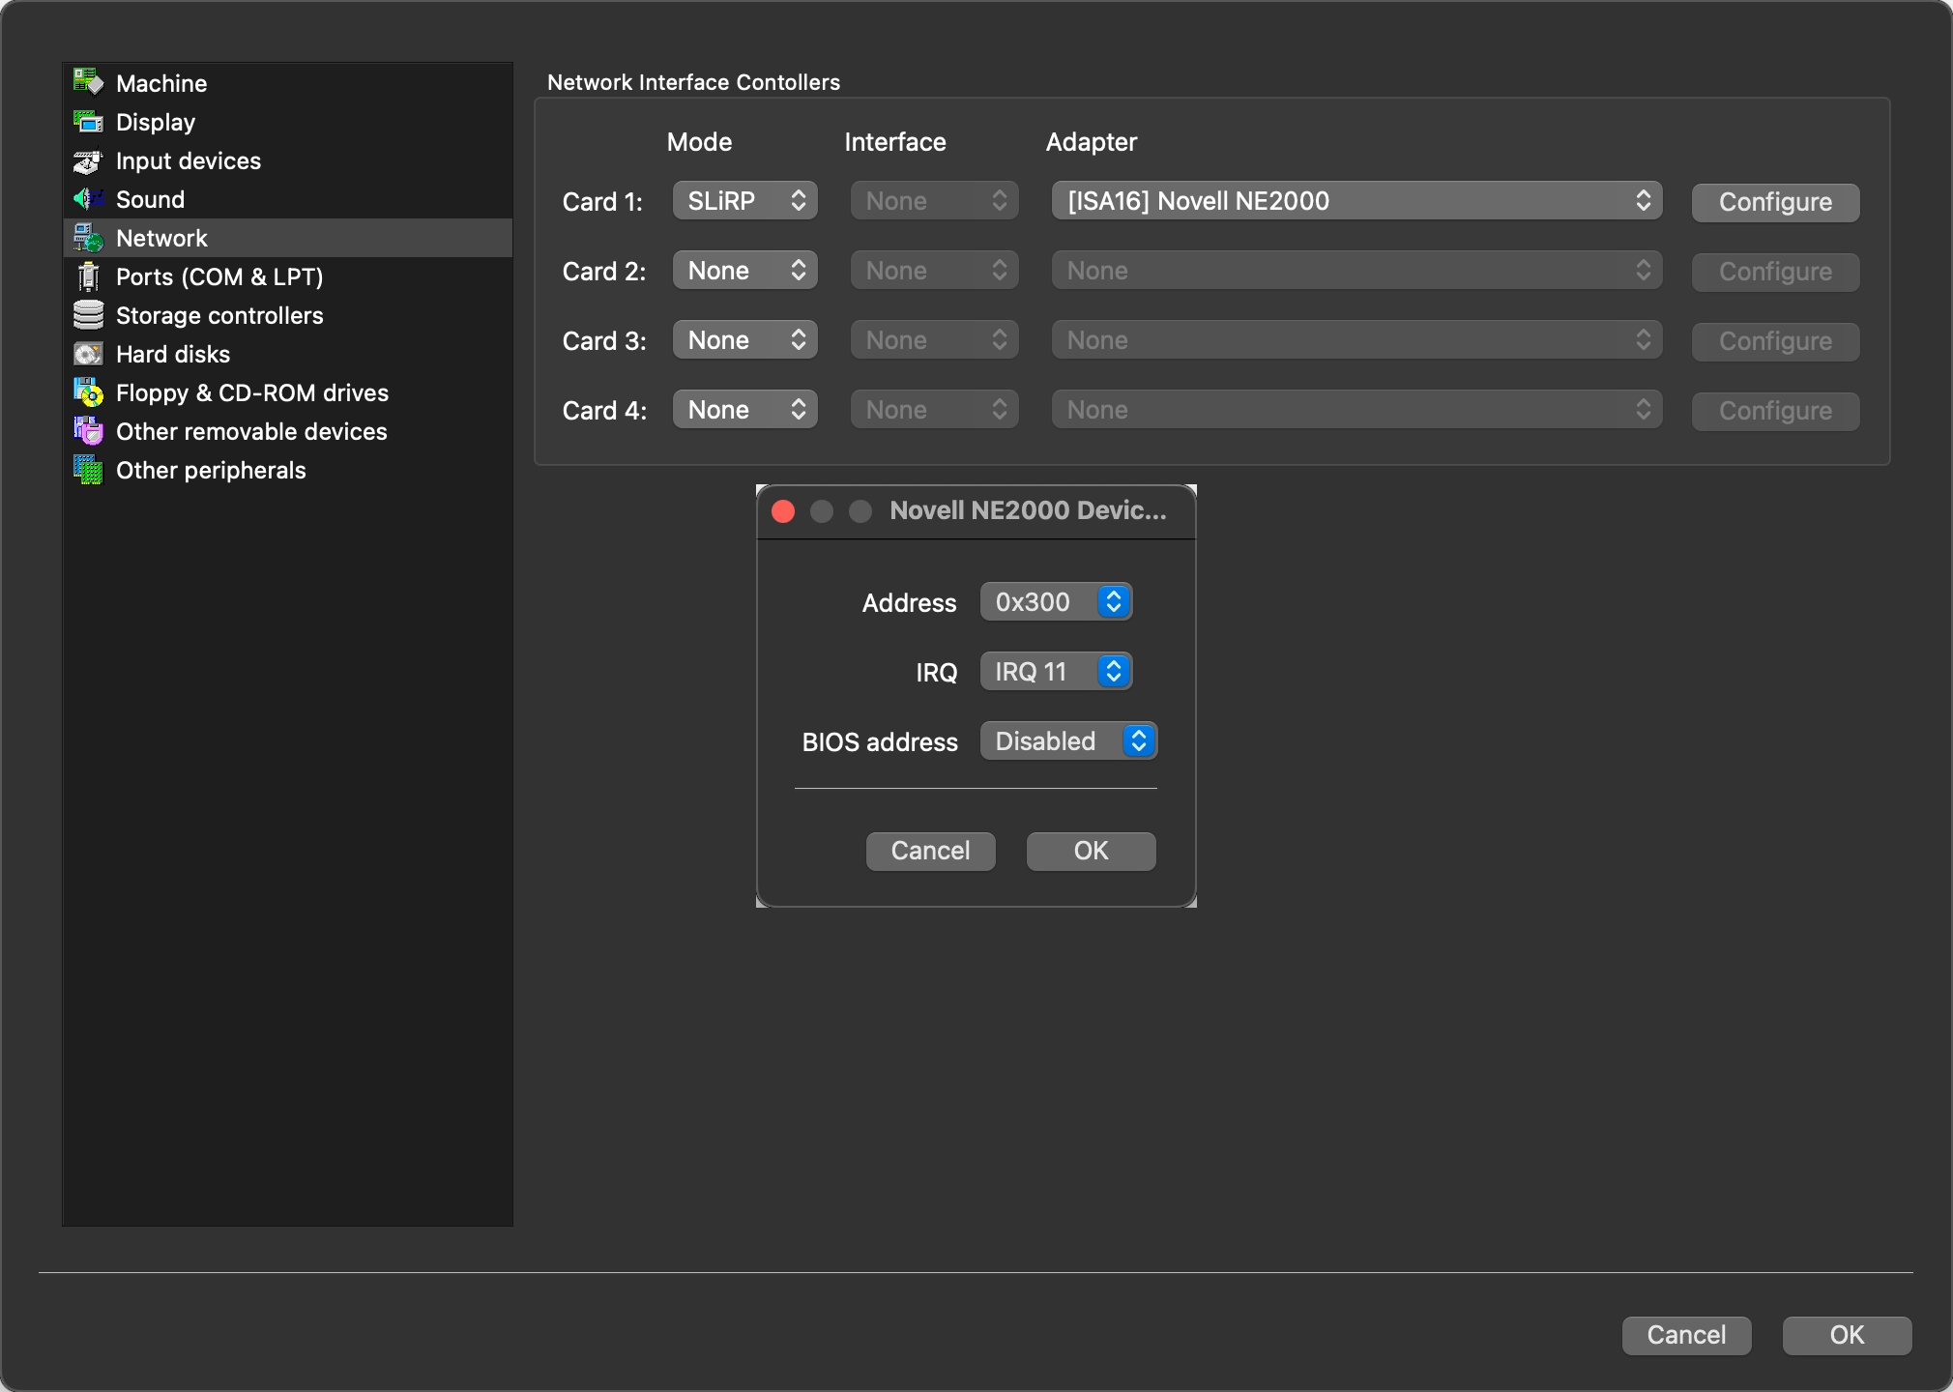This screenshot has height=1392, width=1953.
Task: Click the Configure button for Card 4
Action: 1775,411
